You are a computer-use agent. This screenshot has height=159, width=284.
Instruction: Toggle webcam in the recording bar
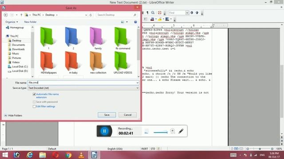tap(173, 131)
